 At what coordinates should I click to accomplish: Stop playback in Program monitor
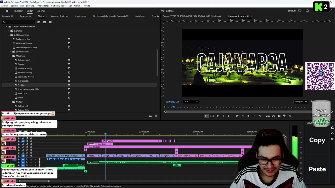pos(248,116)
